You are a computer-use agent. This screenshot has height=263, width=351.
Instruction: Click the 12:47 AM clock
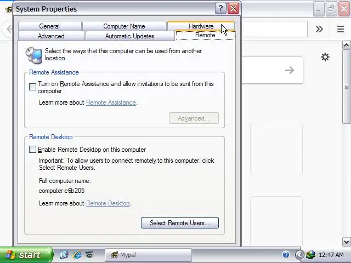(331, 255)
